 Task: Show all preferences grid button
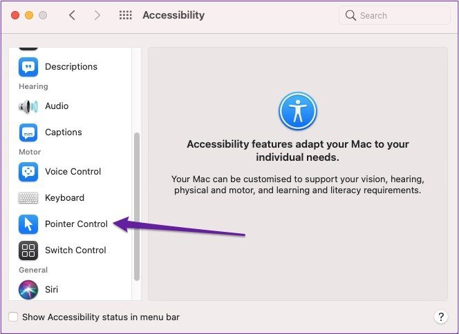[x=126, y=15]
